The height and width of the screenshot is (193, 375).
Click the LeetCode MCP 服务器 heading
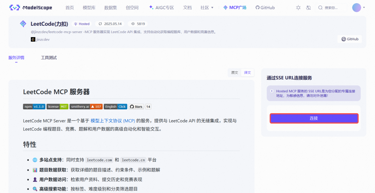(57, 92)
